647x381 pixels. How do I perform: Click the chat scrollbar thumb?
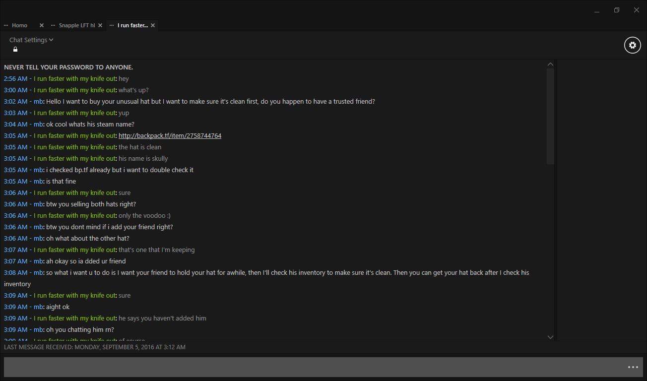click(550, 116)
